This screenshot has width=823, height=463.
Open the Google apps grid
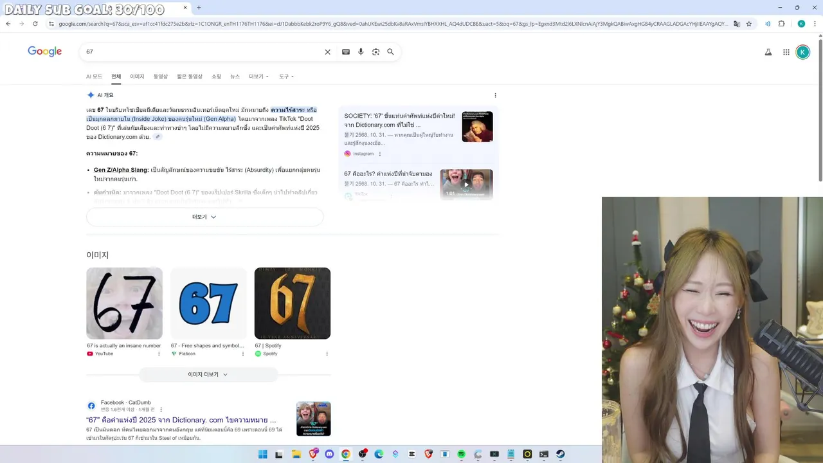[x=786, y=52]
